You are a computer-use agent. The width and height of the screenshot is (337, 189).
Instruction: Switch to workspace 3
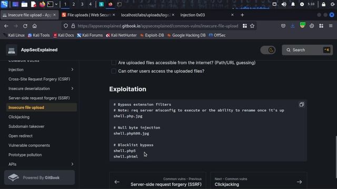click(82, 4)
